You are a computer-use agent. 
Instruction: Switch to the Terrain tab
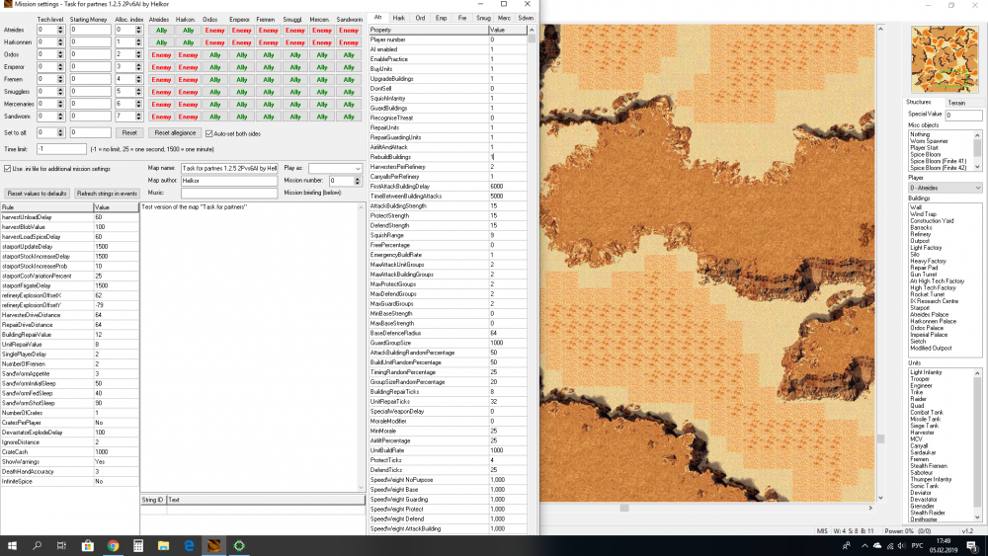(956, 102)
